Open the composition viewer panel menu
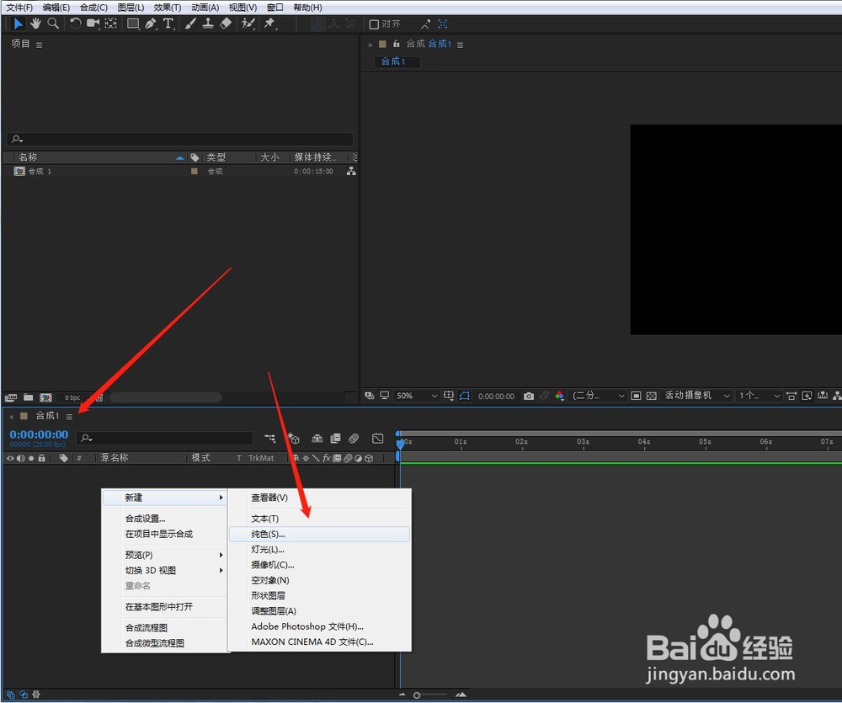Image resolution: width=842 pixels, height=703 pixels. (x=461, y=45)
